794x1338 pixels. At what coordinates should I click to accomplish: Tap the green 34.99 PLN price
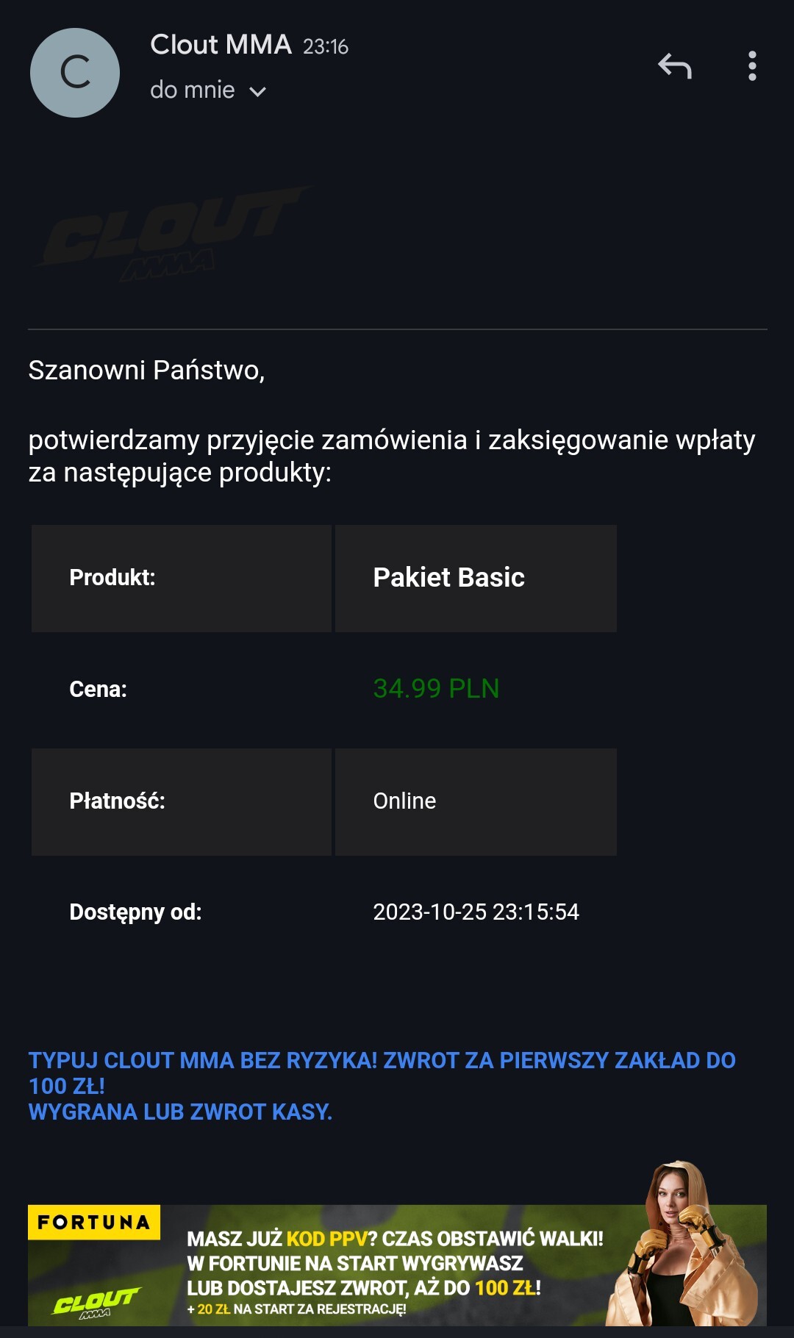[436, 689]
